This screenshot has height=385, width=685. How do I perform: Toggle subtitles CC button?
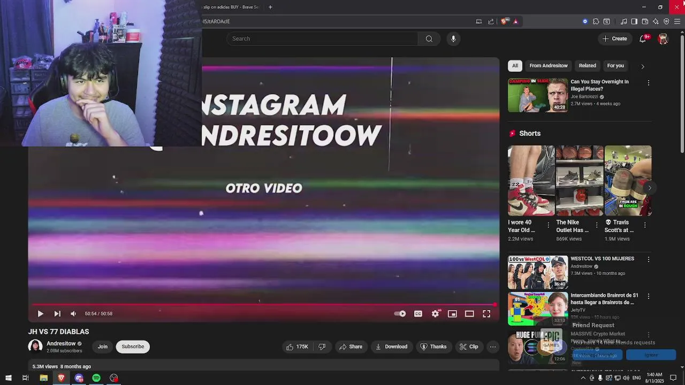tap(418, 314)
